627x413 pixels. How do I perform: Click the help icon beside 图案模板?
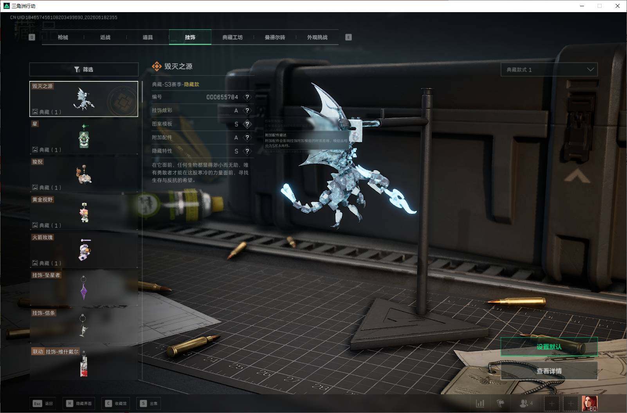(247, 124)
